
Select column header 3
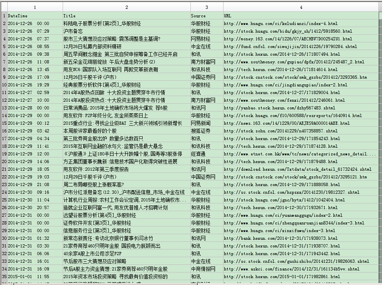[x=207, y=7]
